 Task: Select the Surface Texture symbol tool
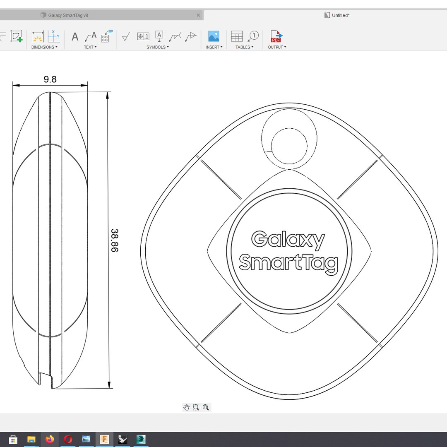127,36
